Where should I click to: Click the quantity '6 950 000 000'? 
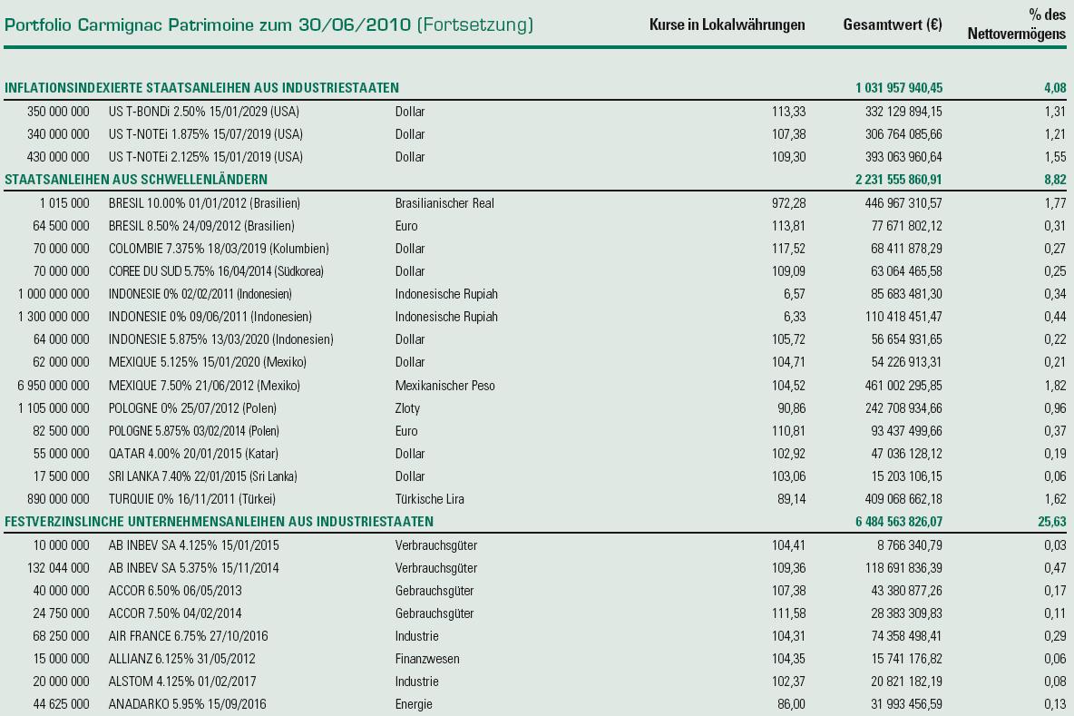point(54,386)
